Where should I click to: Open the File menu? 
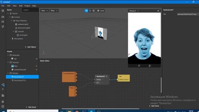point(3,6)
